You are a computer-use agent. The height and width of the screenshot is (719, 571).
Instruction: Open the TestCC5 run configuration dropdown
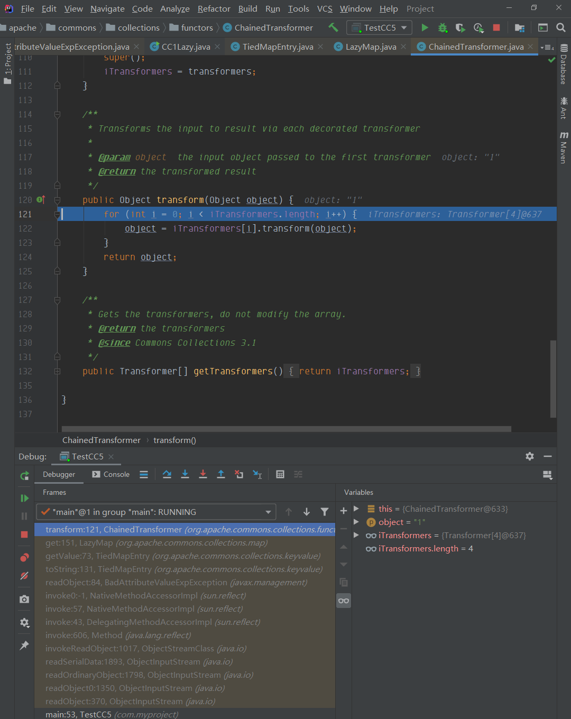pos(379,27)
